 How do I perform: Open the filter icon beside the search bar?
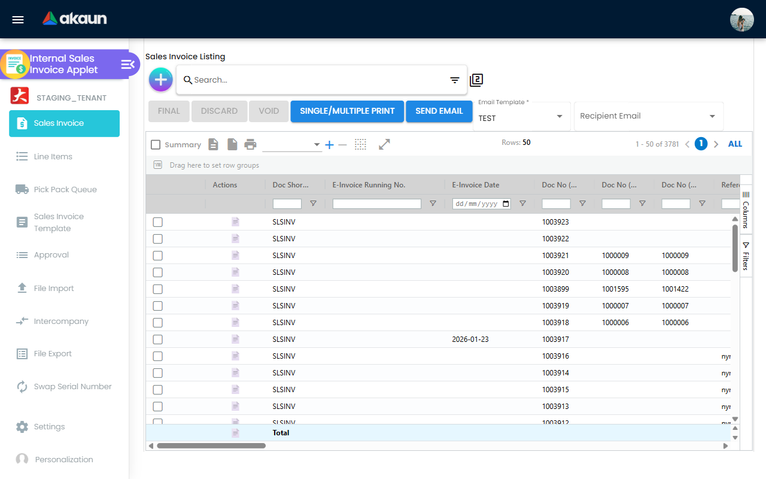454,80
